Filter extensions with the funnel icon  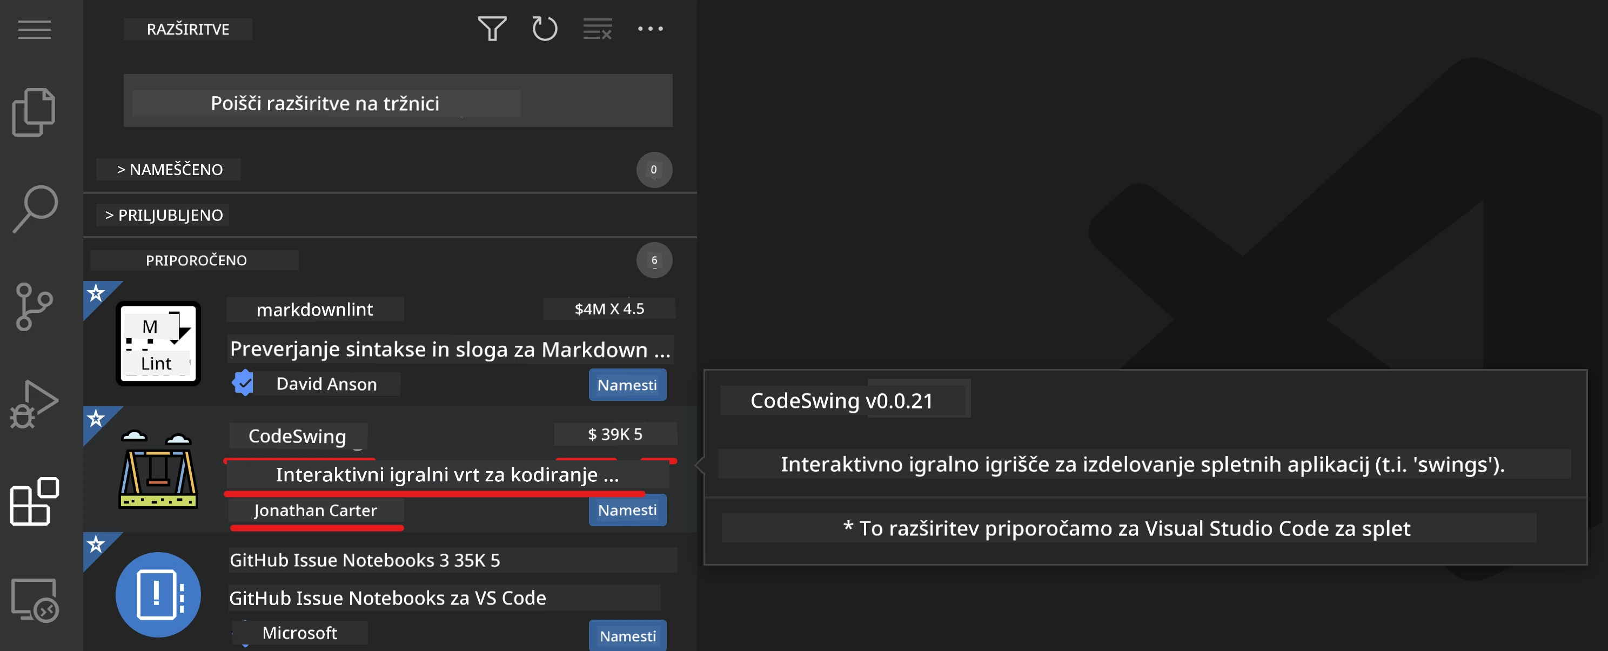point(492,29)
